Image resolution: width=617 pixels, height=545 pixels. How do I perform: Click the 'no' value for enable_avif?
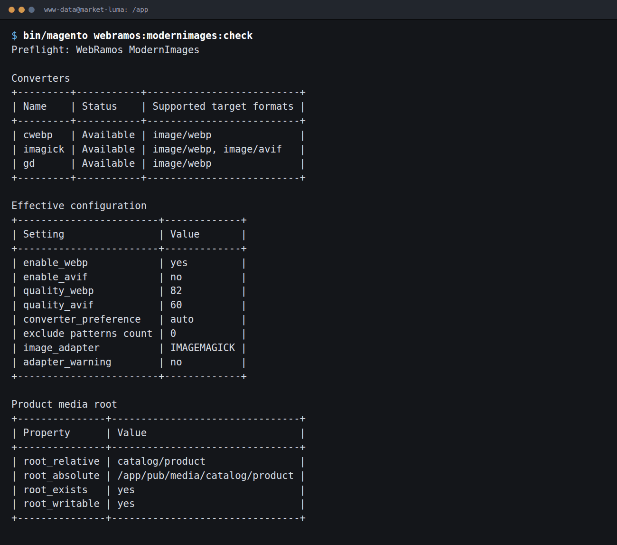click(x=176, y=277)
